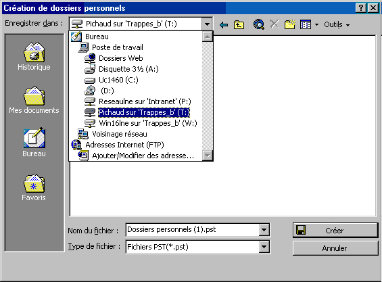Click the Create New Folder icon
382x282 pixels.
click(x=289, y=24)
